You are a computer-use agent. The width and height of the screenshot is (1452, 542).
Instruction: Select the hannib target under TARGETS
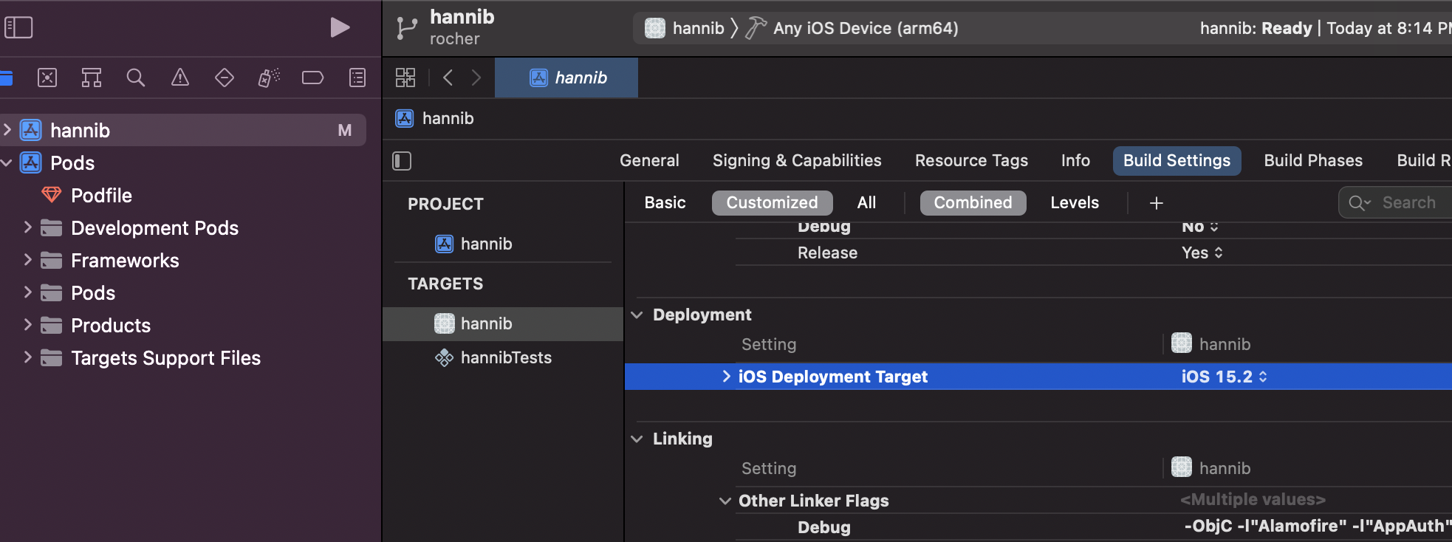[x=503, y=323]
